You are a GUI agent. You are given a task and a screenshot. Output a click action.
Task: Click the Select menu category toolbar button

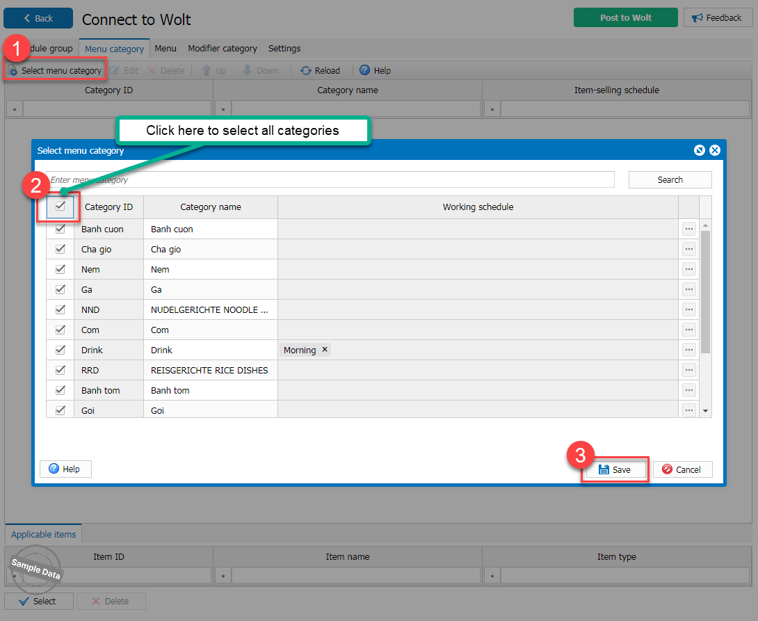point(55,70)
